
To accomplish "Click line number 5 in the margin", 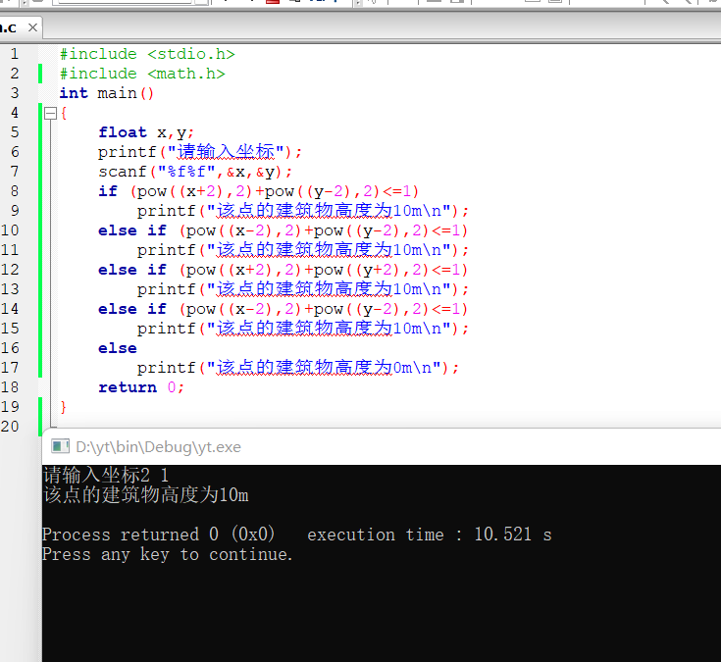I will [x=15, y=132].
